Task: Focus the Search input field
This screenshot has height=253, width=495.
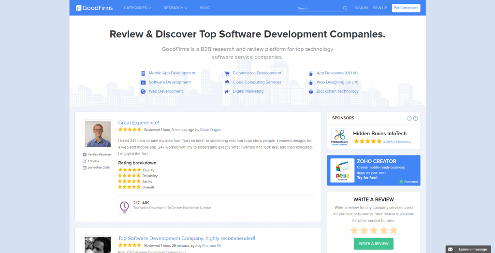Action: (x=320, y=8)
